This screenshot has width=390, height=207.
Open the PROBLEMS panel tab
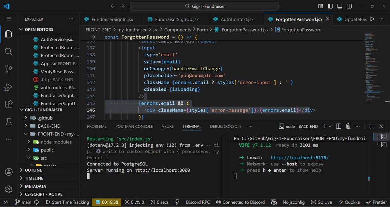(97, 127)
